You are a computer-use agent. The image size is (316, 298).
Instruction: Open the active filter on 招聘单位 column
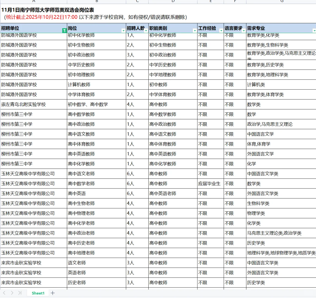click(x=64, y=31)
